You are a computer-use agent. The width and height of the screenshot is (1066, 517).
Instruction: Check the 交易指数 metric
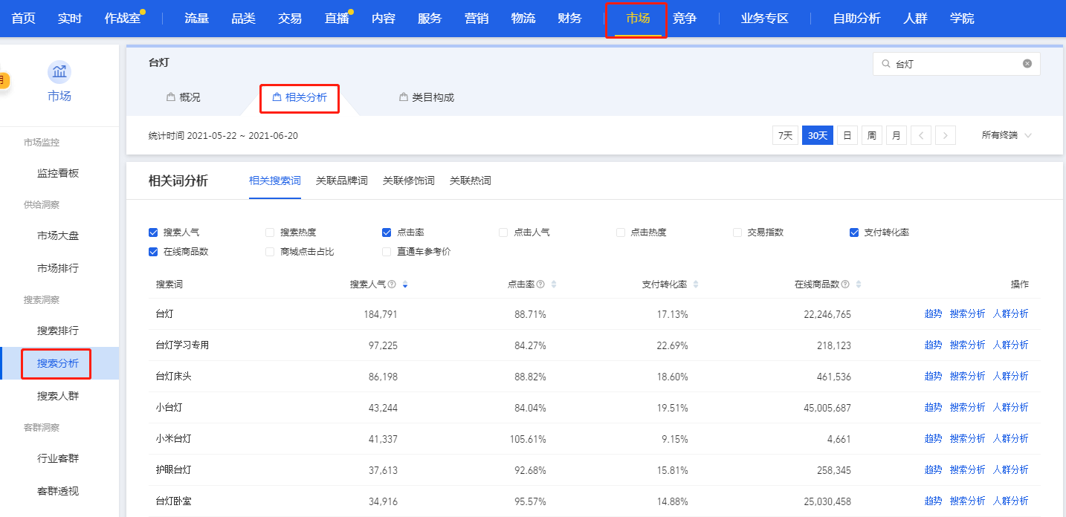(x=737, y=233)
